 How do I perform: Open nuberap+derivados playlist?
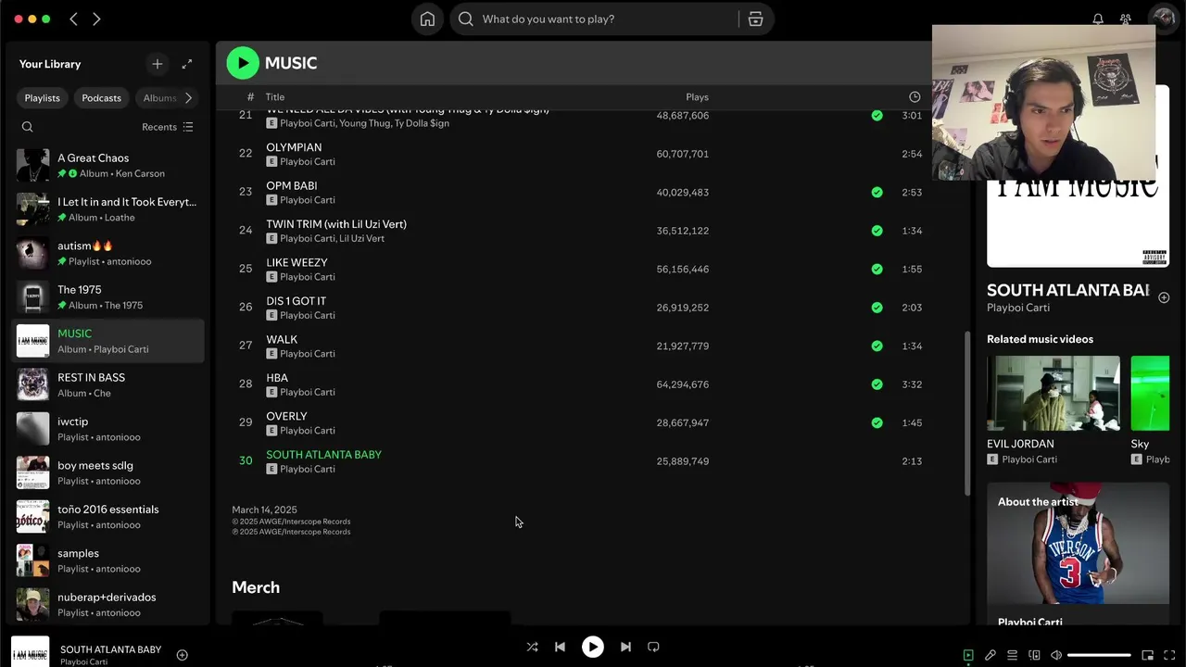coord(107,604)
